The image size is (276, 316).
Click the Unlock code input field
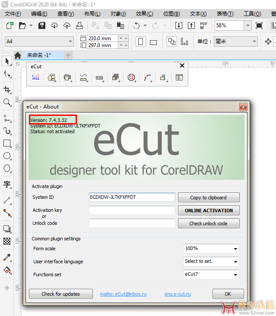coord(132,223)
